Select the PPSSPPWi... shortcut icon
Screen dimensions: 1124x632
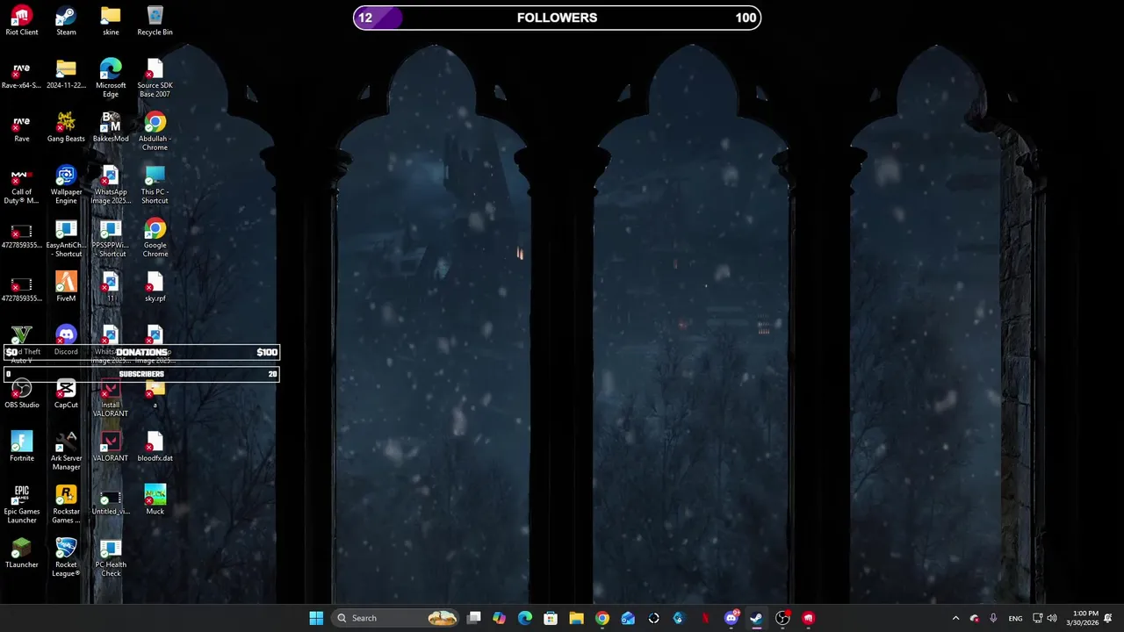111,239
